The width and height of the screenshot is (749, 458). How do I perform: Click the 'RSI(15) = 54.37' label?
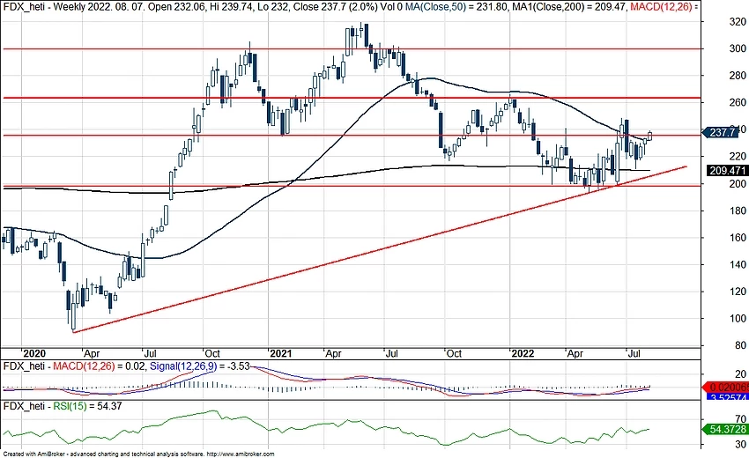click(87, 406)
